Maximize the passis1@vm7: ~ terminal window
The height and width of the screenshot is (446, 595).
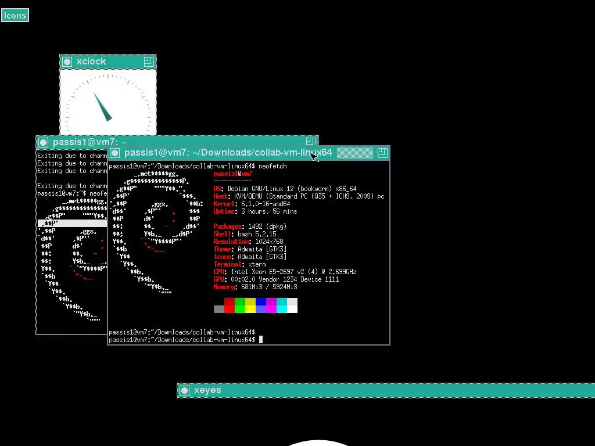tap(311, 141)
